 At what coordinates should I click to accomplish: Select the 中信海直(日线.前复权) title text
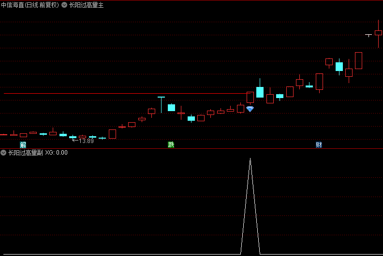(x=30, y=5)
